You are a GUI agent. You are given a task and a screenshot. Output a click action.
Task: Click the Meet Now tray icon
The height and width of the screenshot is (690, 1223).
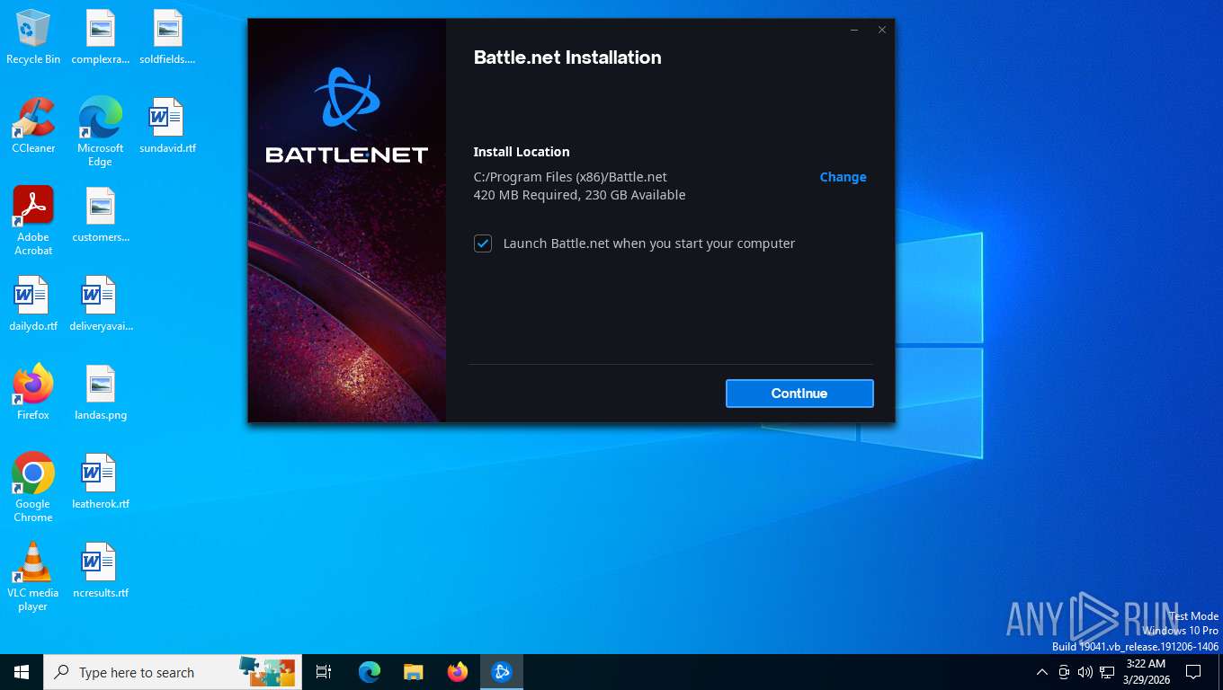click(x=1064, y=672)
